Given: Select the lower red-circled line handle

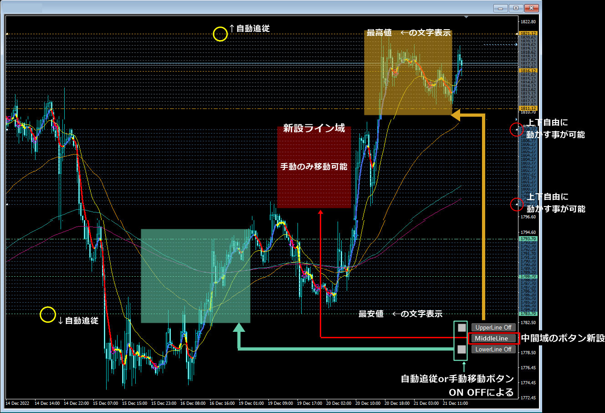Looking at the screenshot, I should 516,205.
